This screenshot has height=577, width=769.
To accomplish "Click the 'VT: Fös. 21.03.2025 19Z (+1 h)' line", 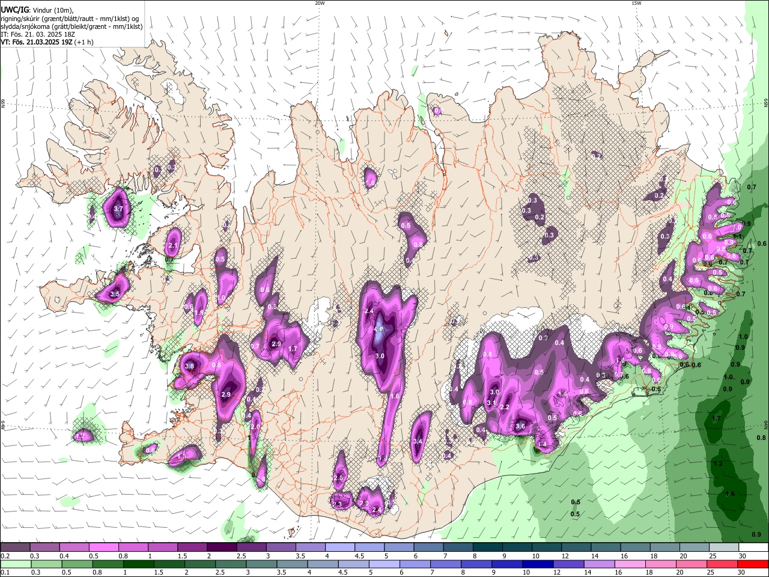I will pos(47,43).
